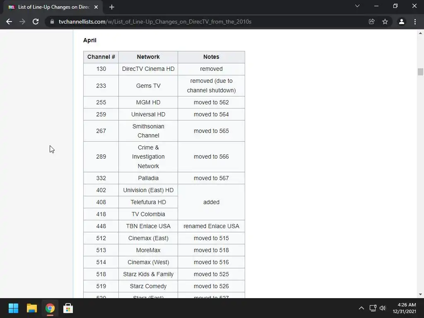The image size is (424, 318).
Task: Click channel number 448
Action: point(101,226)
